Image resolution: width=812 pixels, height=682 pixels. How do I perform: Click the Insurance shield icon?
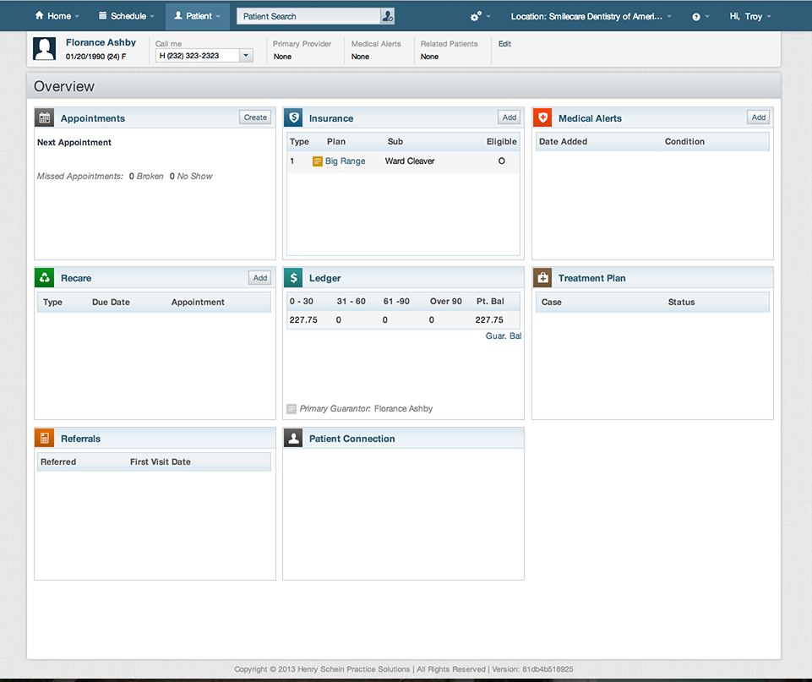click(294, 118)
